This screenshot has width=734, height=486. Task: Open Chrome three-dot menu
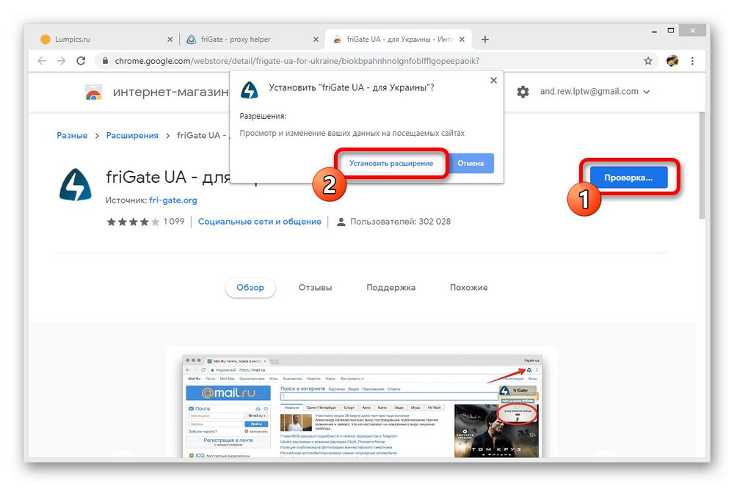click(x=692, y=61)
